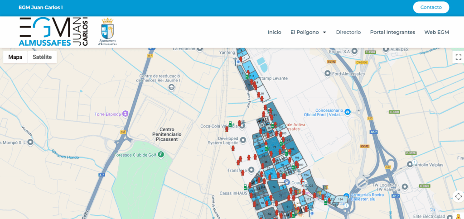The height and width of the screenshot is (219, 464).
Task: Click the Arrocerías Rovira Ballester marker
Action: click(346, 195)
